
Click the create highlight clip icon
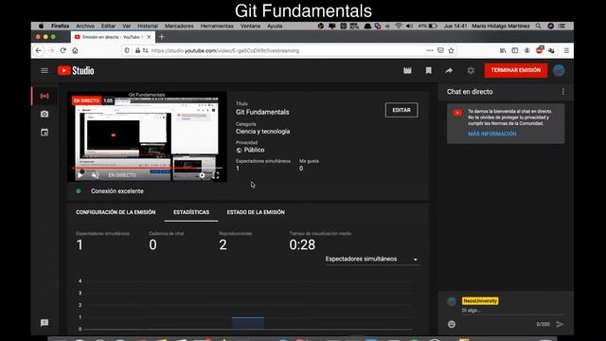(407, 70)
